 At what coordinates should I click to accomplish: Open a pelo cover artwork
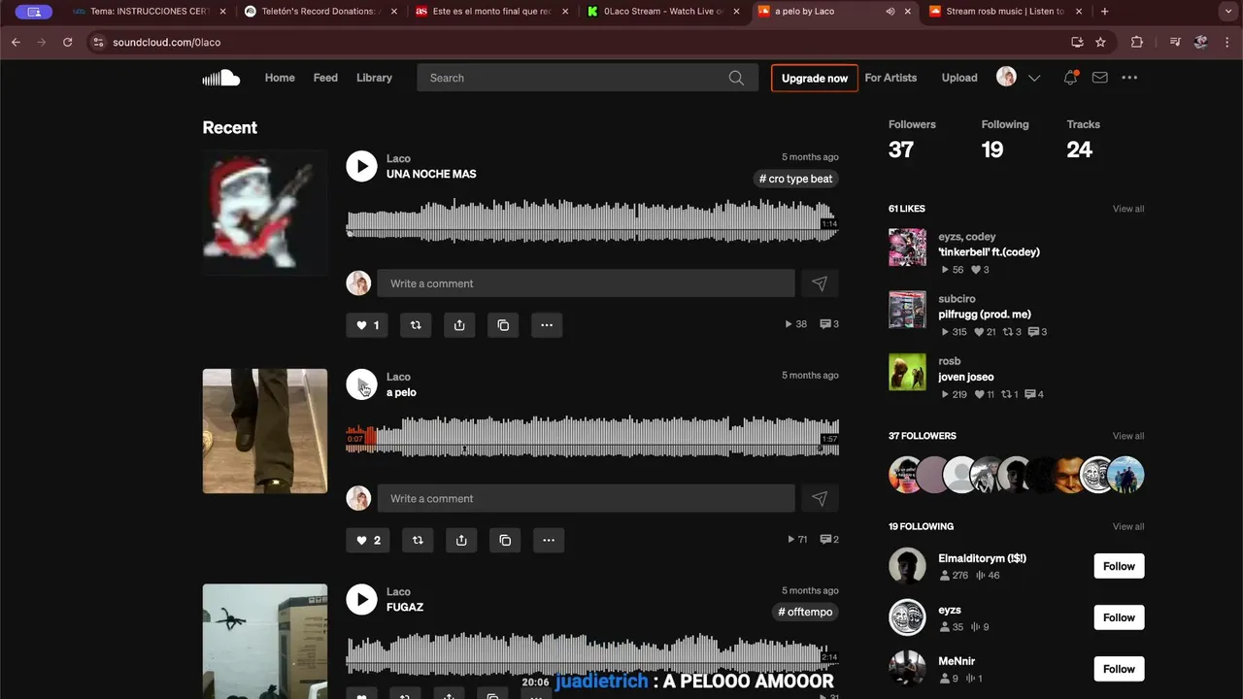(264, 431)
